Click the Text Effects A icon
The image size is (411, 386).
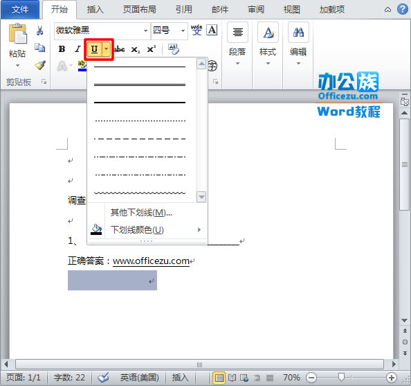click(x=62, y=66)
